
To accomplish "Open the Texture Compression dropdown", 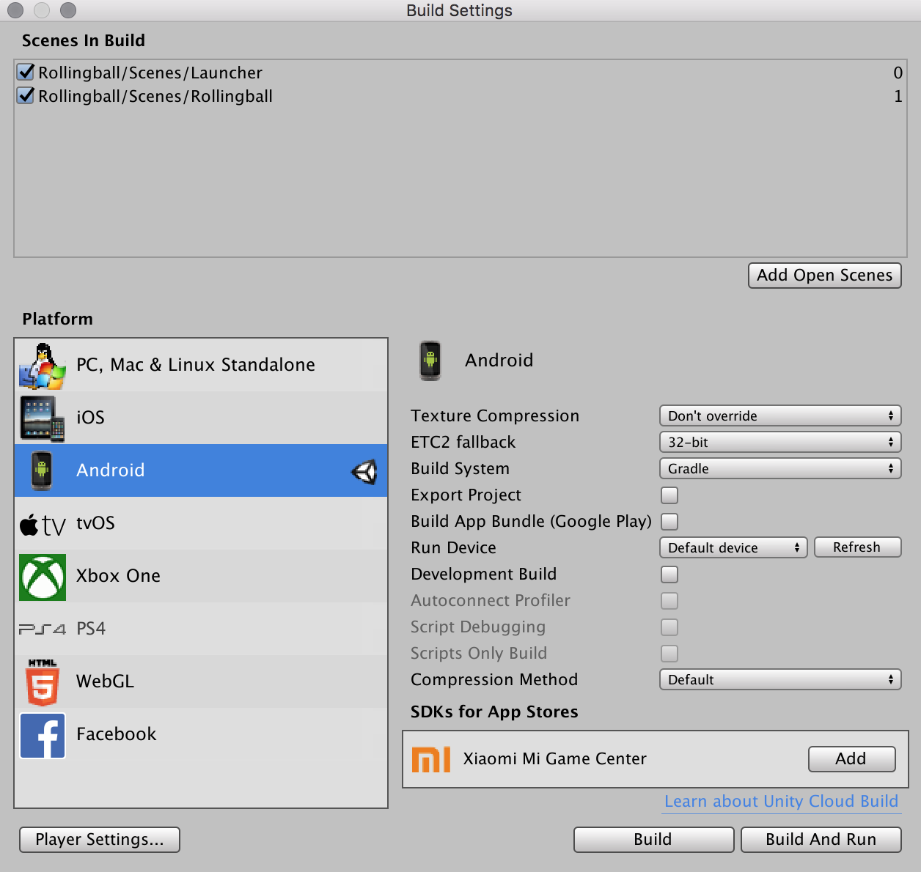I will point(780,415).
